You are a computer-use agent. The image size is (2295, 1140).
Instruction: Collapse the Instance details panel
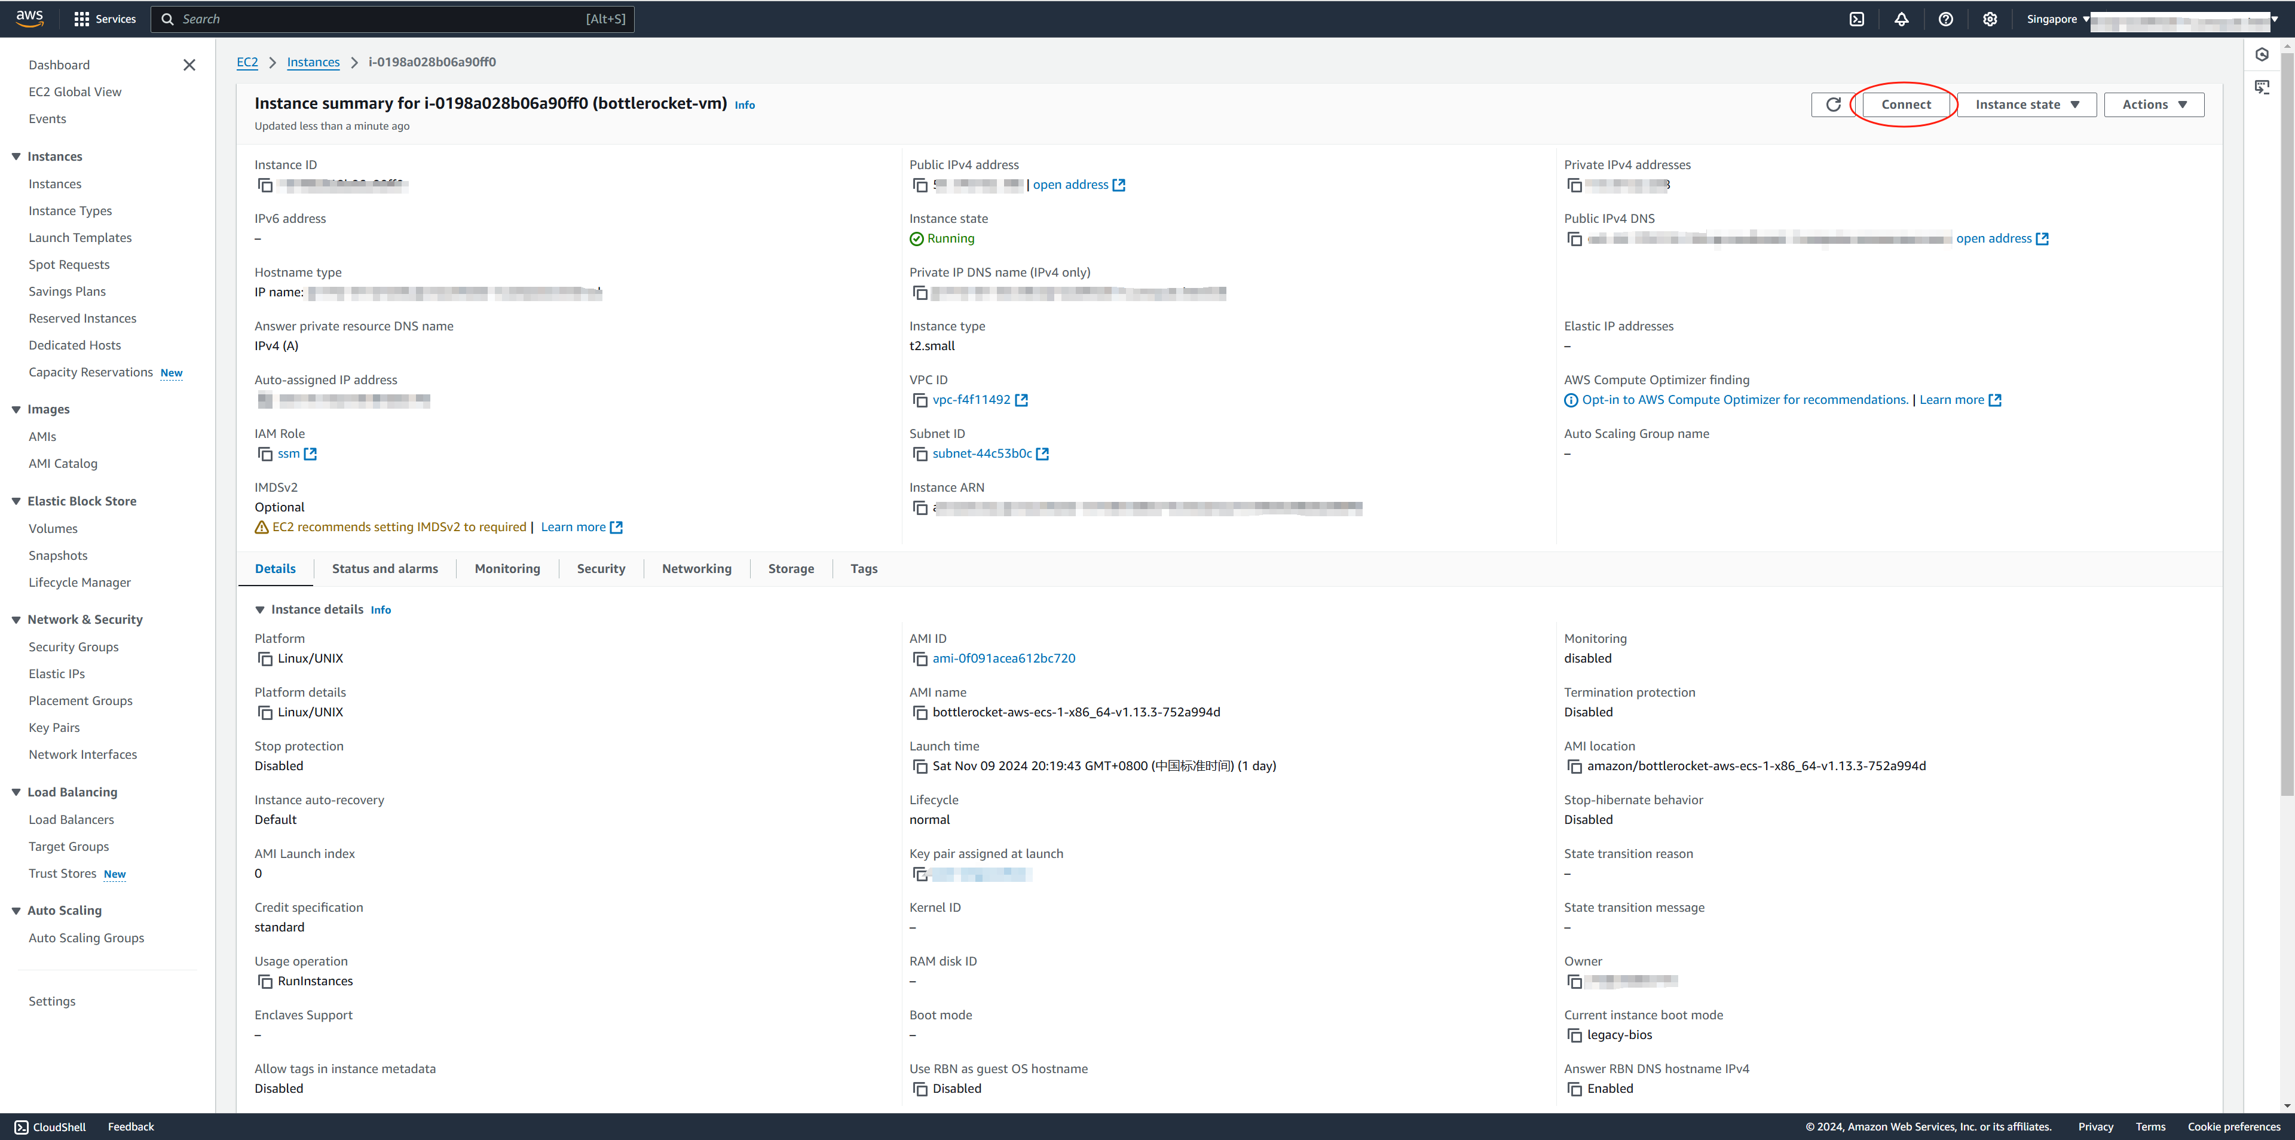pos(260,610)
